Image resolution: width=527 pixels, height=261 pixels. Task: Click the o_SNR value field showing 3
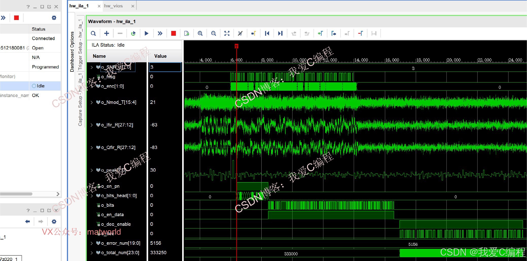pos(165,67)
